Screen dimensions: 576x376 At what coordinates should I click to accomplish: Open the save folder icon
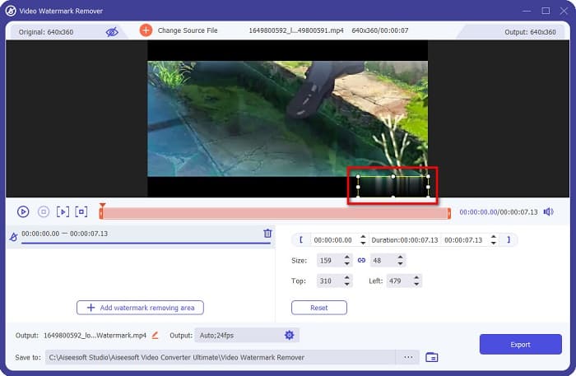point(432,357)
